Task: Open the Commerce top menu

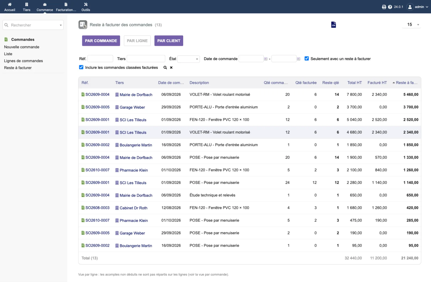Action: [45, 7]
